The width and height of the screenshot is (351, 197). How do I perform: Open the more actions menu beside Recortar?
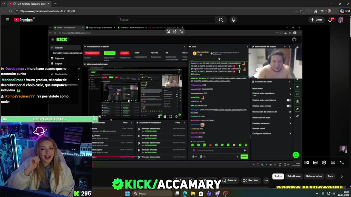point(266,180)
